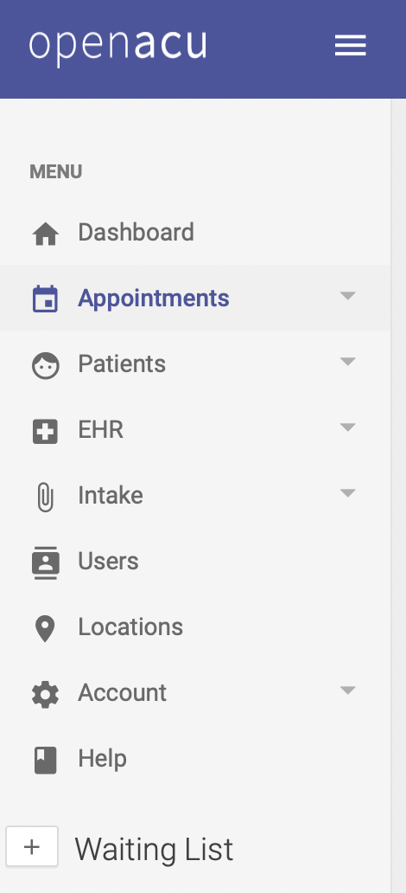Click the Intake paperclip icon
Screen dimensions: 406x893
tap(46, 497)
